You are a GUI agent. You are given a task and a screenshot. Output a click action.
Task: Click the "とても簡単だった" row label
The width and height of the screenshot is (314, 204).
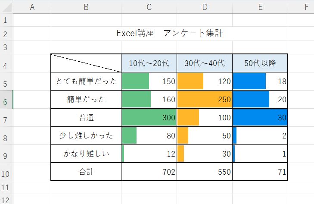click(x=86, y=81)
